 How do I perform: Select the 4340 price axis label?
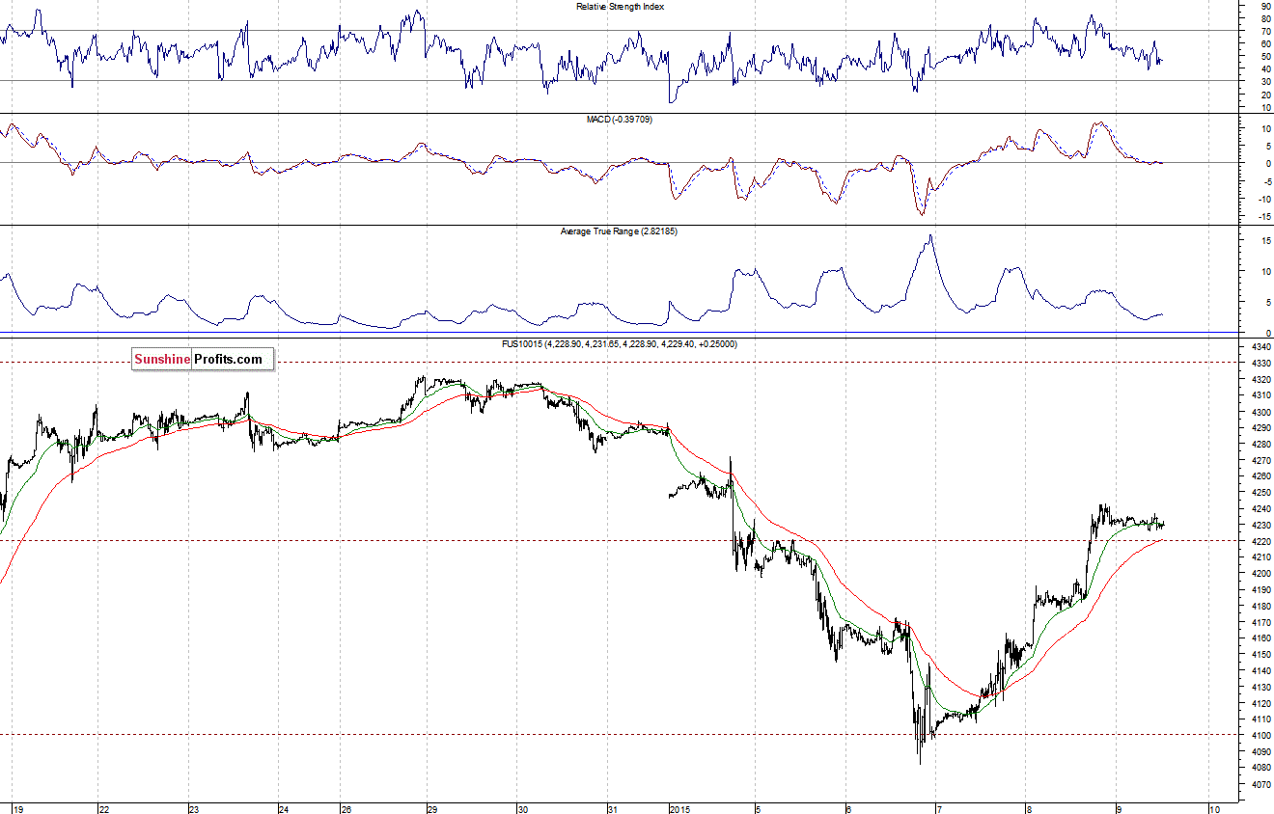(1260, 346)
